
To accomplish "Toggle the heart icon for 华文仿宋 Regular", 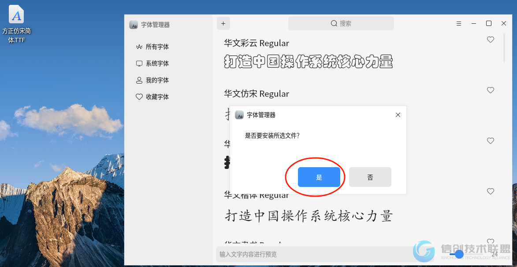I will pyautogui.click(x=491, y=90).
